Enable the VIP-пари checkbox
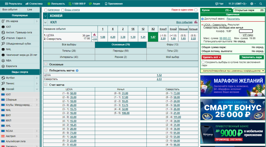266x147 pixels. pos(240,35)
